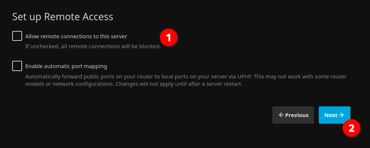Click the 'Enable automatic port mapping' label text
The width and height of the screenshot is (370, 148).
[x=66, y=66]
